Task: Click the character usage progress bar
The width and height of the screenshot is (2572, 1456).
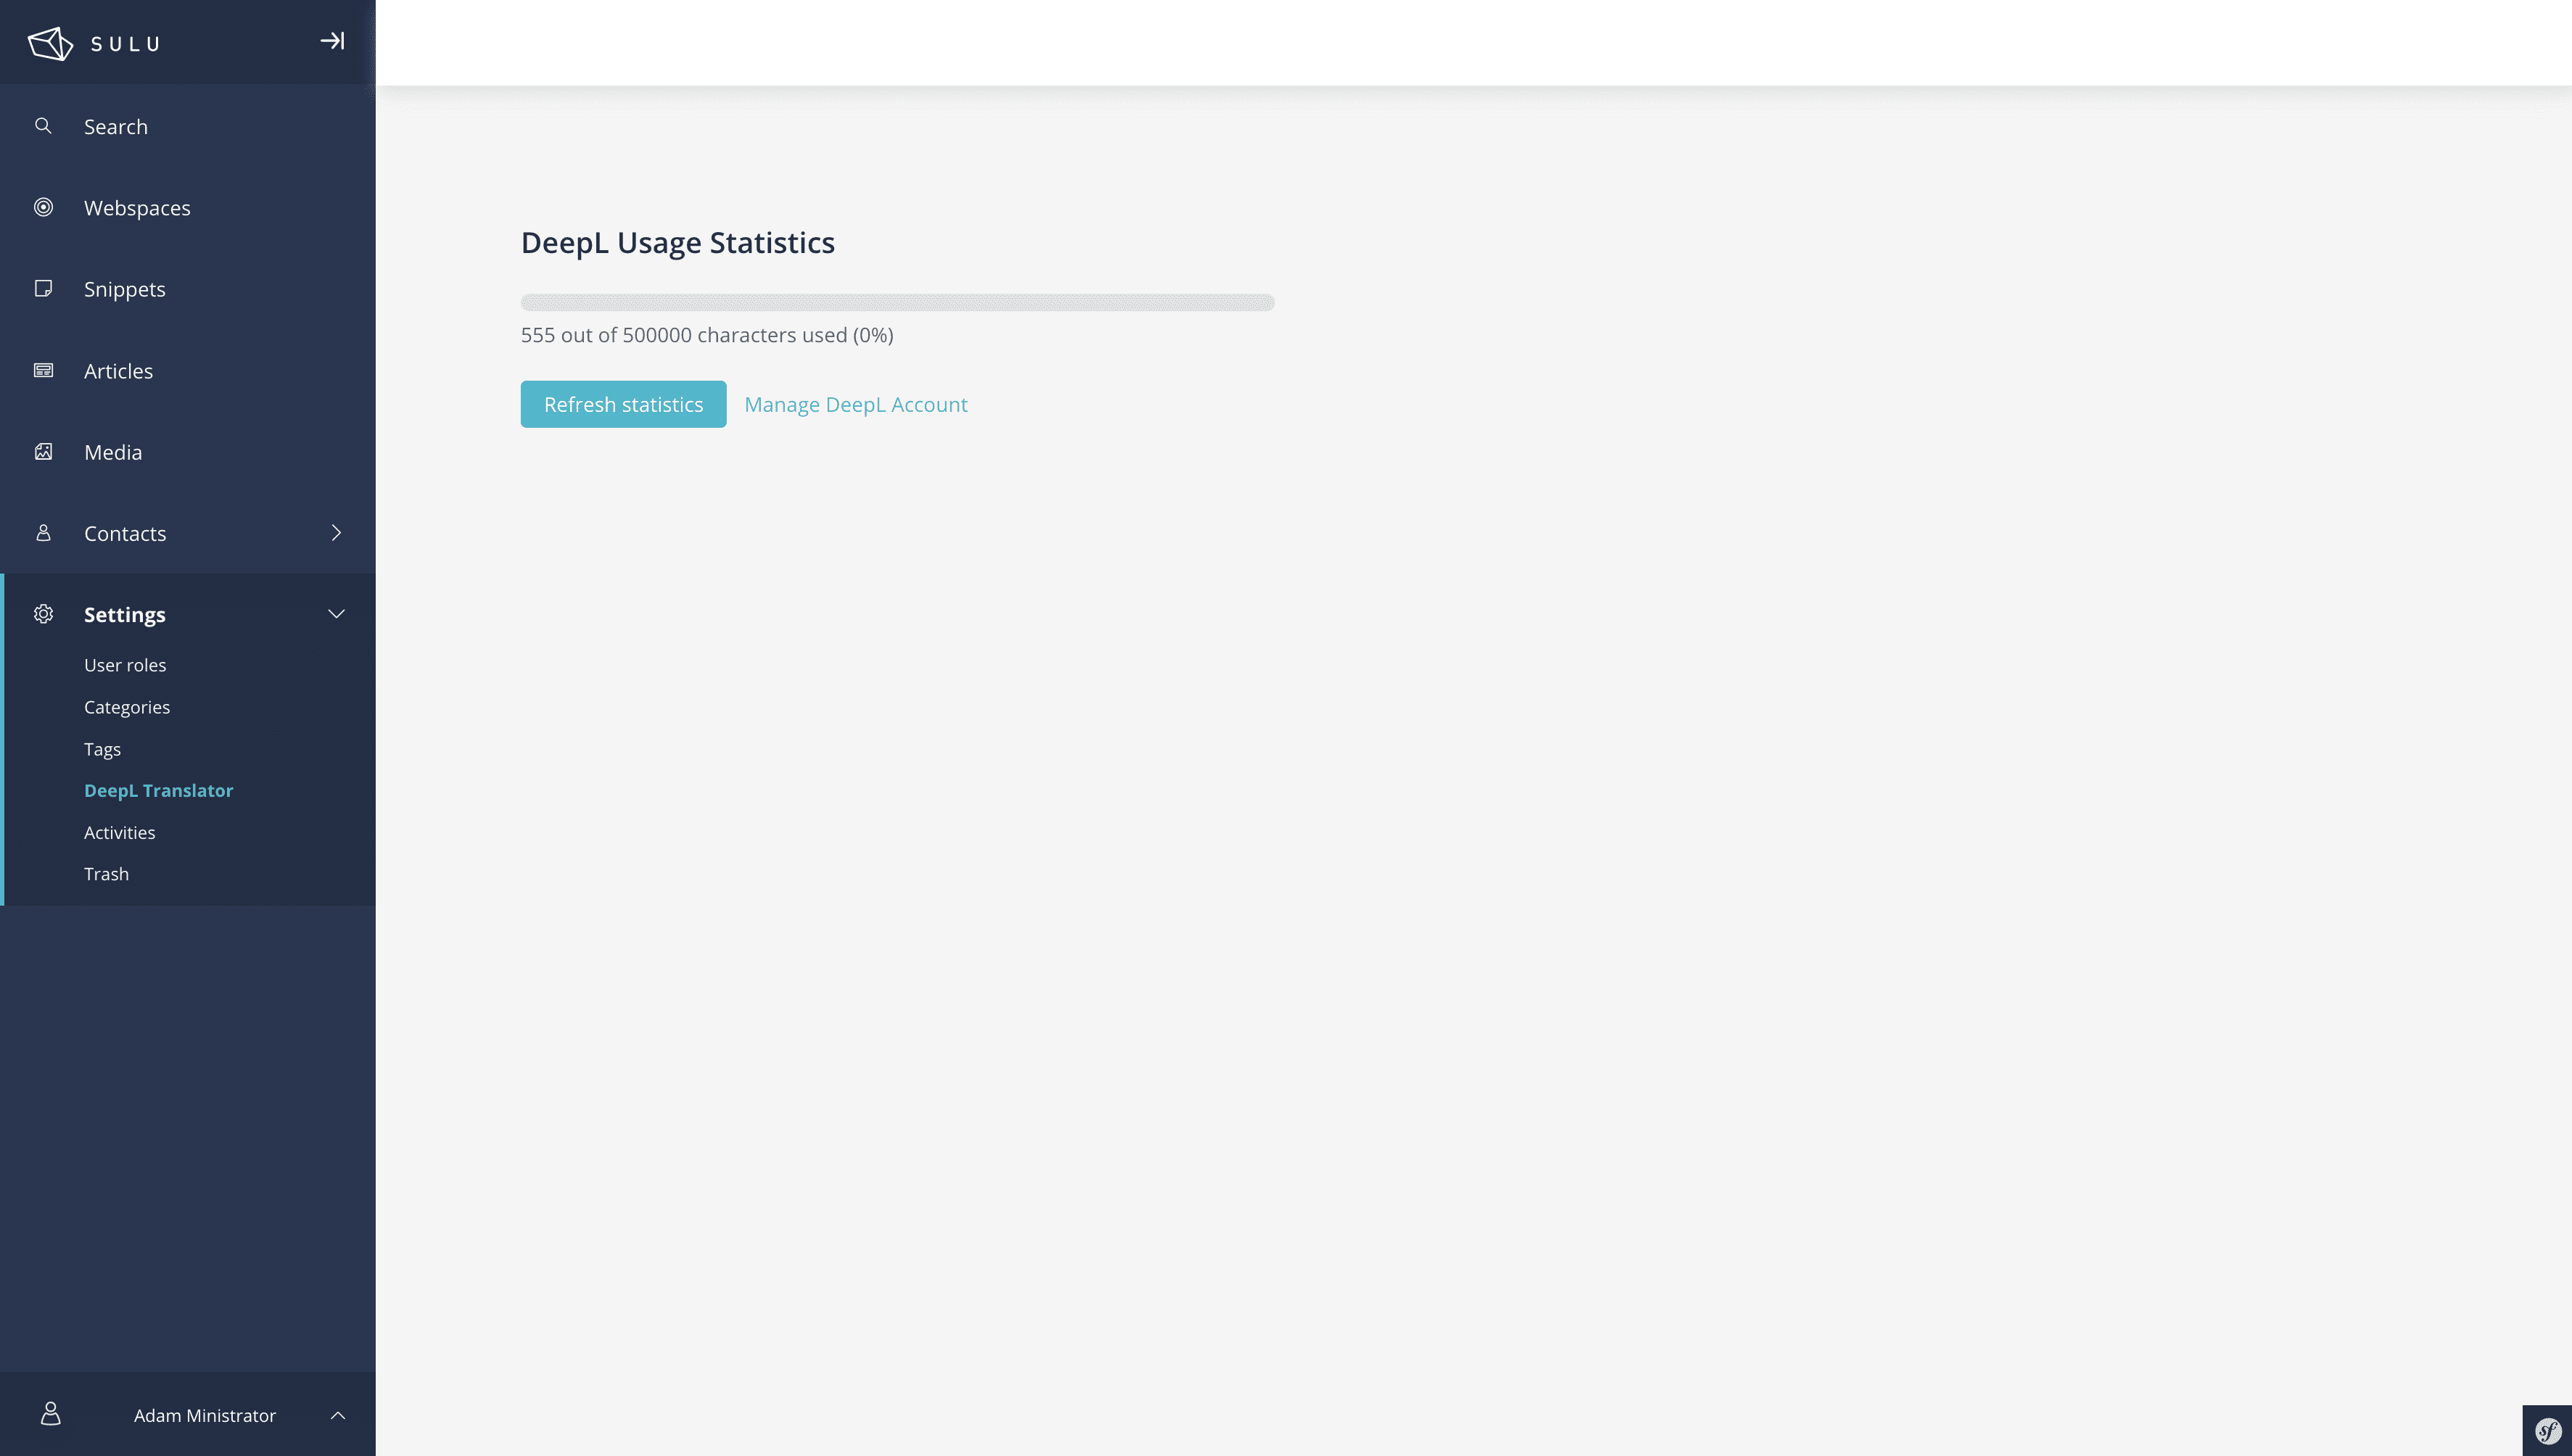Action: click(897, 302)
